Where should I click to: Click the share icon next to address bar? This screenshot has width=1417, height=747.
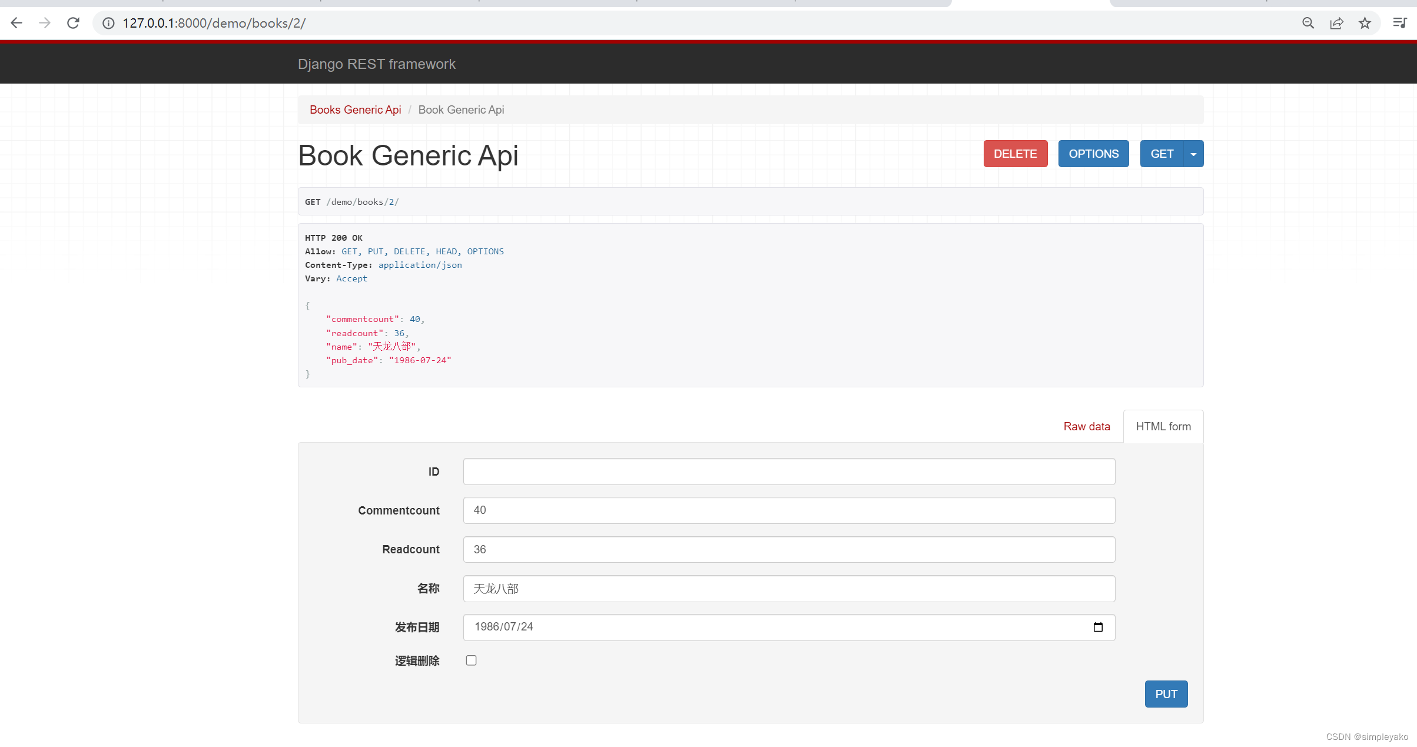(x=1336, y=23)
